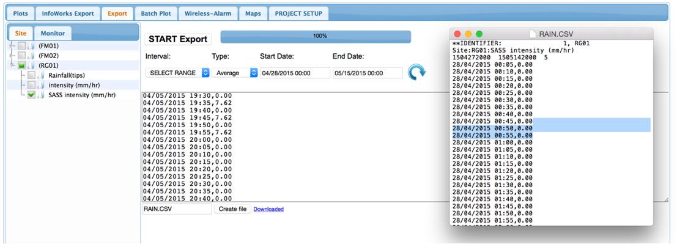
Task: Tick the (FM02) site checkbox
Action: tap(21, 56)
